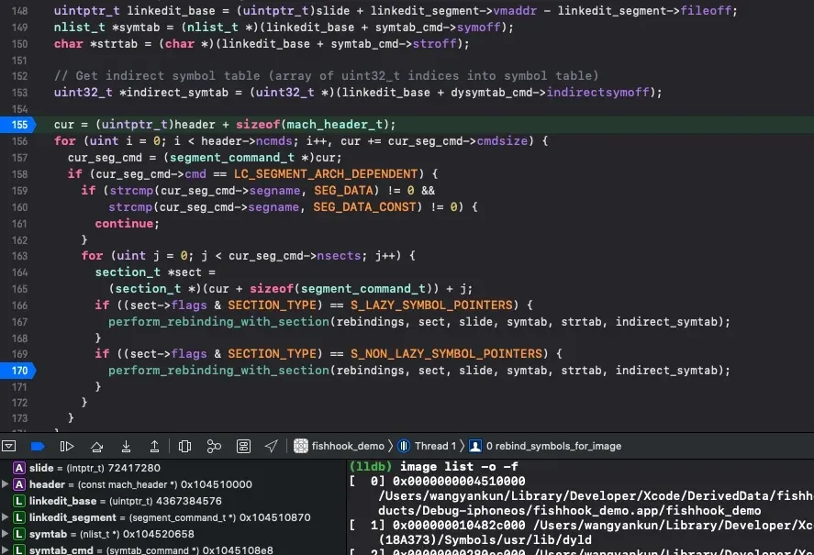Click the continue keyword on line 161
Image resolution: width=814 pixels, height=555 pixels.
point(124,224)
